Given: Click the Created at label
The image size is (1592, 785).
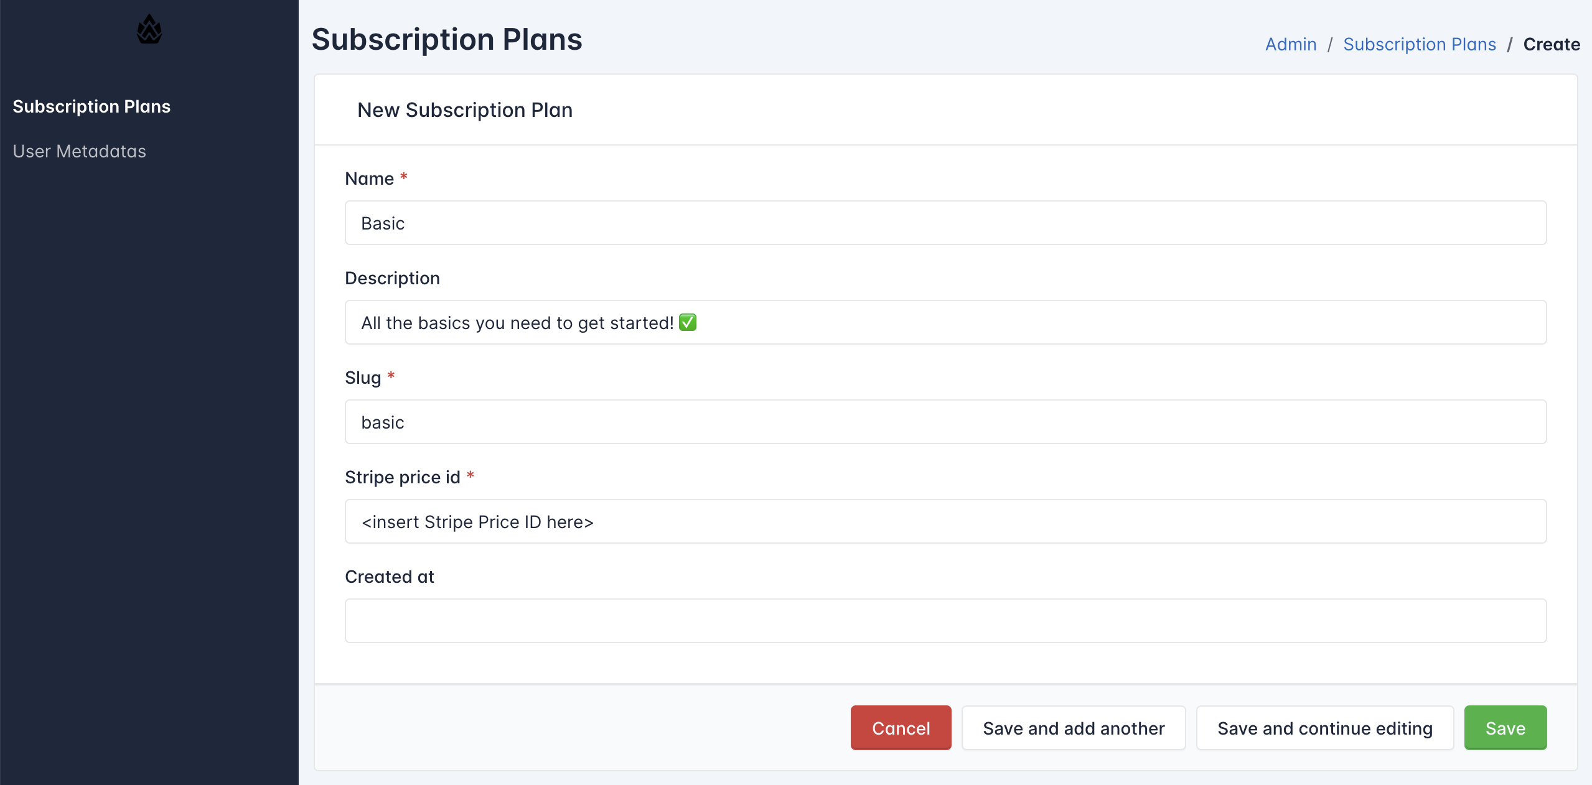Looking at the screenshot, I should pos(390,577).
